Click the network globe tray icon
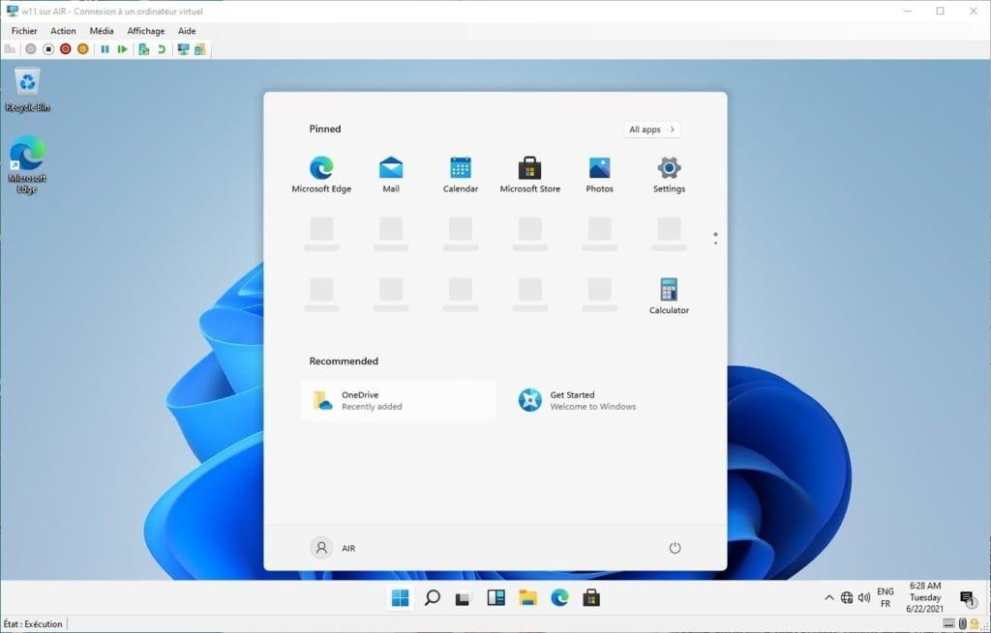The width and height of the screenshot is (991, 633). coord(846,597)
